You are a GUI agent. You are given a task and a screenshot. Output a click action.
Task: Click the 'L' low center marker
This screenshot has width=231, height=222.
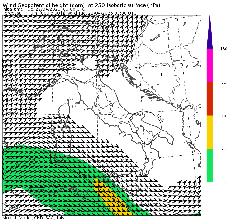tap(140, 125)
